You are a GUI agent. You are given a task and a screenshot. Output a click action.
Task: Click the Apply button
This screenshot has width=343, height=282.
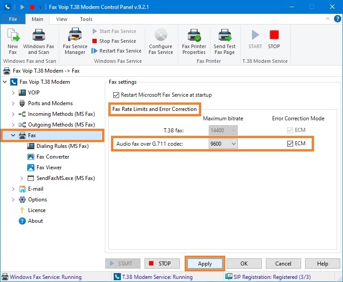point(205,264)
